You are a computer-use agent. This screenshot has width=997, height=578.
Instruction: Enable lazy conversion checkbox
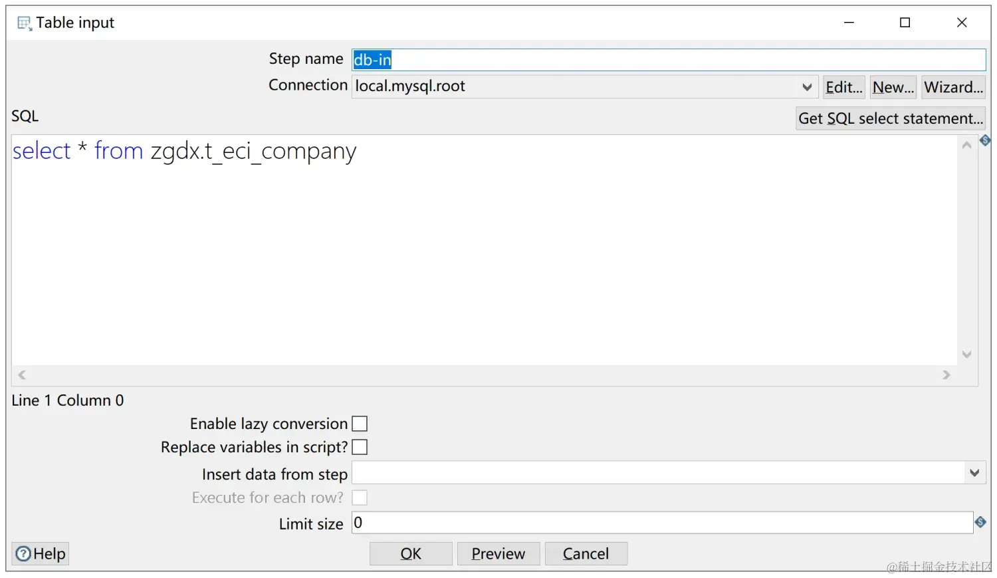click(x=360, y=424)
